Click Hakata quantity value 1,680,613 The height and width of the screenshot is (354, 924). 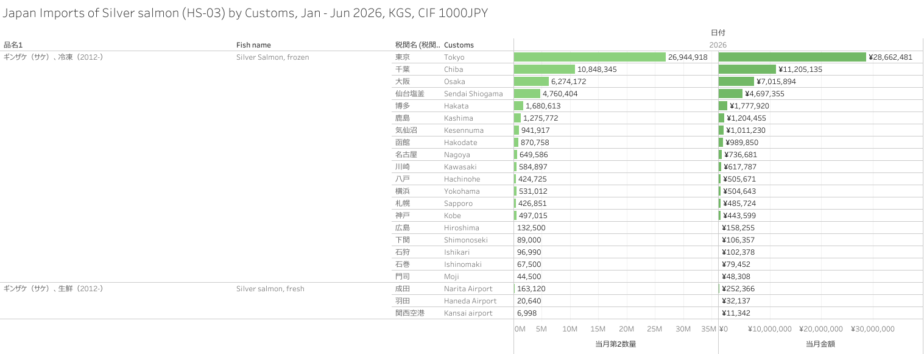pyautogui.click(x=543, y=106)
